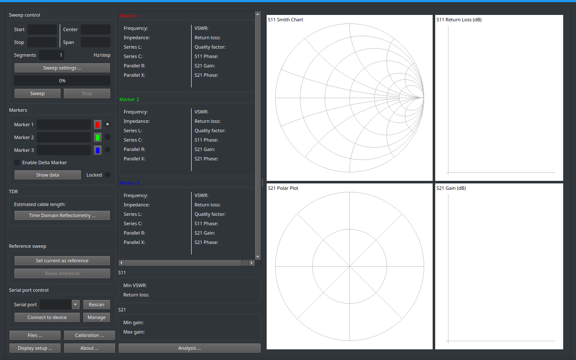The image size is (576, 360).
Task: Click the green Marker 2 heading
Action: coord(129,99)
